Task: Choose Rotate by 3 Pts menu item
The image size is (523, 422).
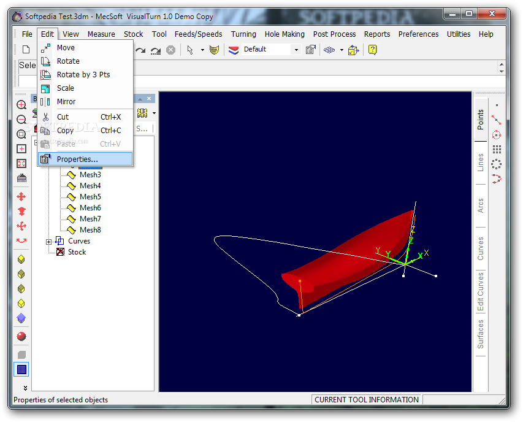Action: [x=85, y=74]
